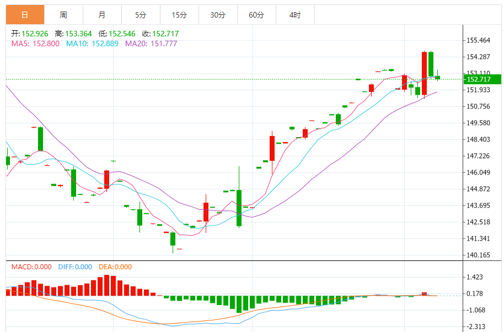Click the green 152.717 current price tag
This screenshot has width=504, height=332.
click(482, 79)
